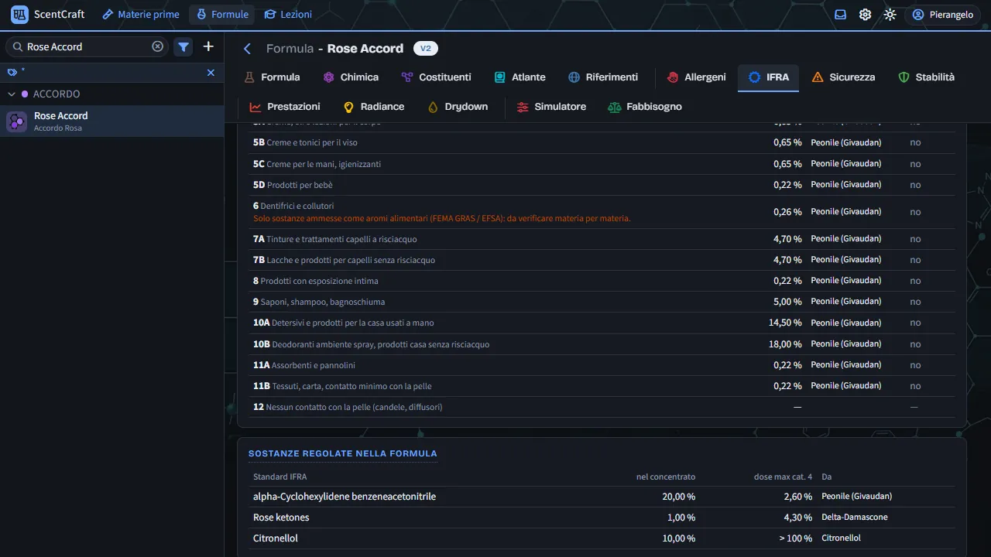The height and width of the screenshot is (557, 991).
Task: Click the '6 Dentifrici e collutori' row
Action: pyautogui.click(x=602, y=212)
